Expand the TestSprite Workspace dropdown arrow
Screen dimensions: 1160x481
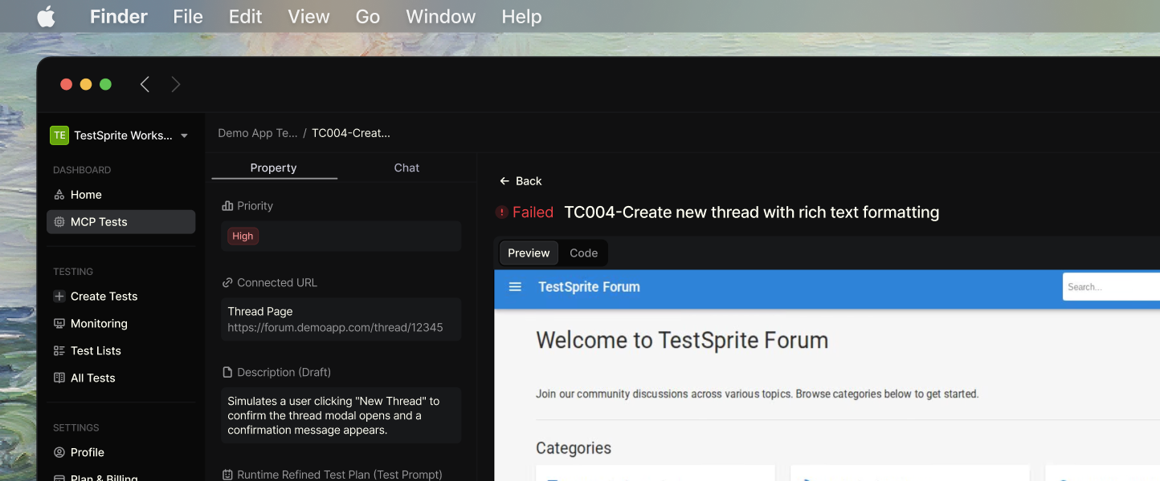(x=184, y=135)
